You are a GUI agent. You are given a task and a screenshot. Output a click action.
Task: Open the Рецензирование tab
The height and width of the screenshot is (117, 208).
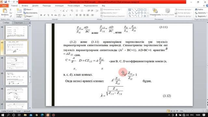[91, 6]
